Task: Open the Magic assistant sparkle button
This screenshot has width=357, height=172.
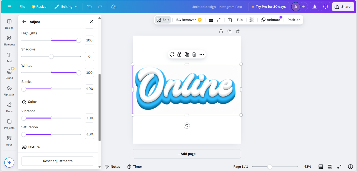Action: point(9,162)
